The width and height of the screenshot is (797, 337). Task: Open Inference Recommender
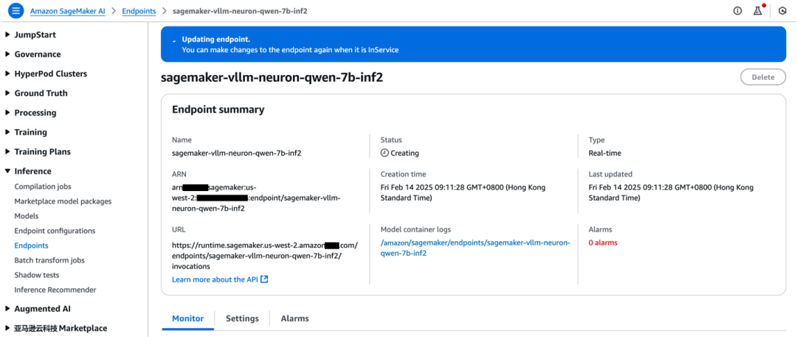[x=55, y=290]
